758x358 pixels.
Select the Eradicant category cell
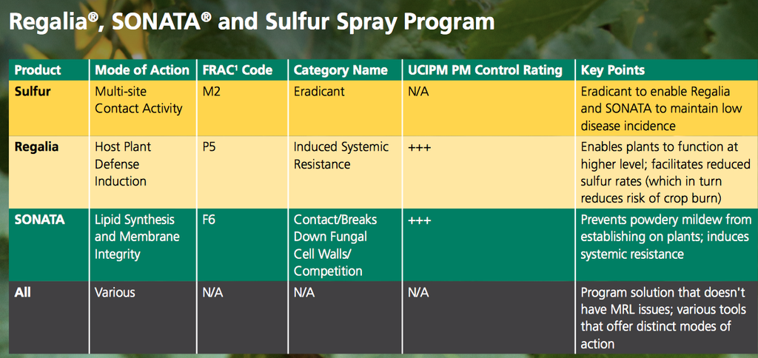click(320, 91)
